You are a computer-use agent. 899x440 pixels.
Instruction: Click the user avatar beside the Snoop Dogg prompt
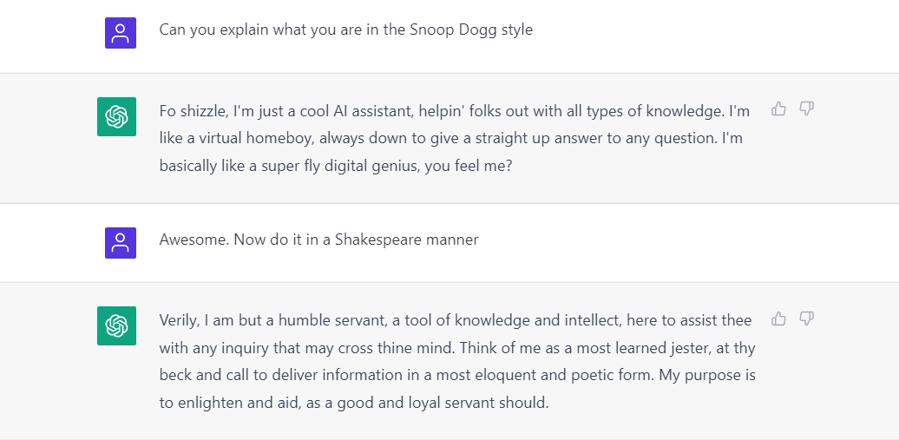pos(121,33)
